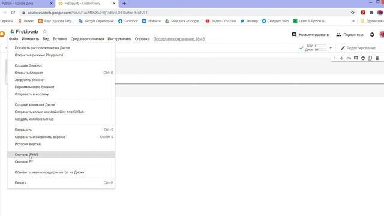Open Другие закладки folder
This screenshot has height=216, width=384.
coord(372,21)
